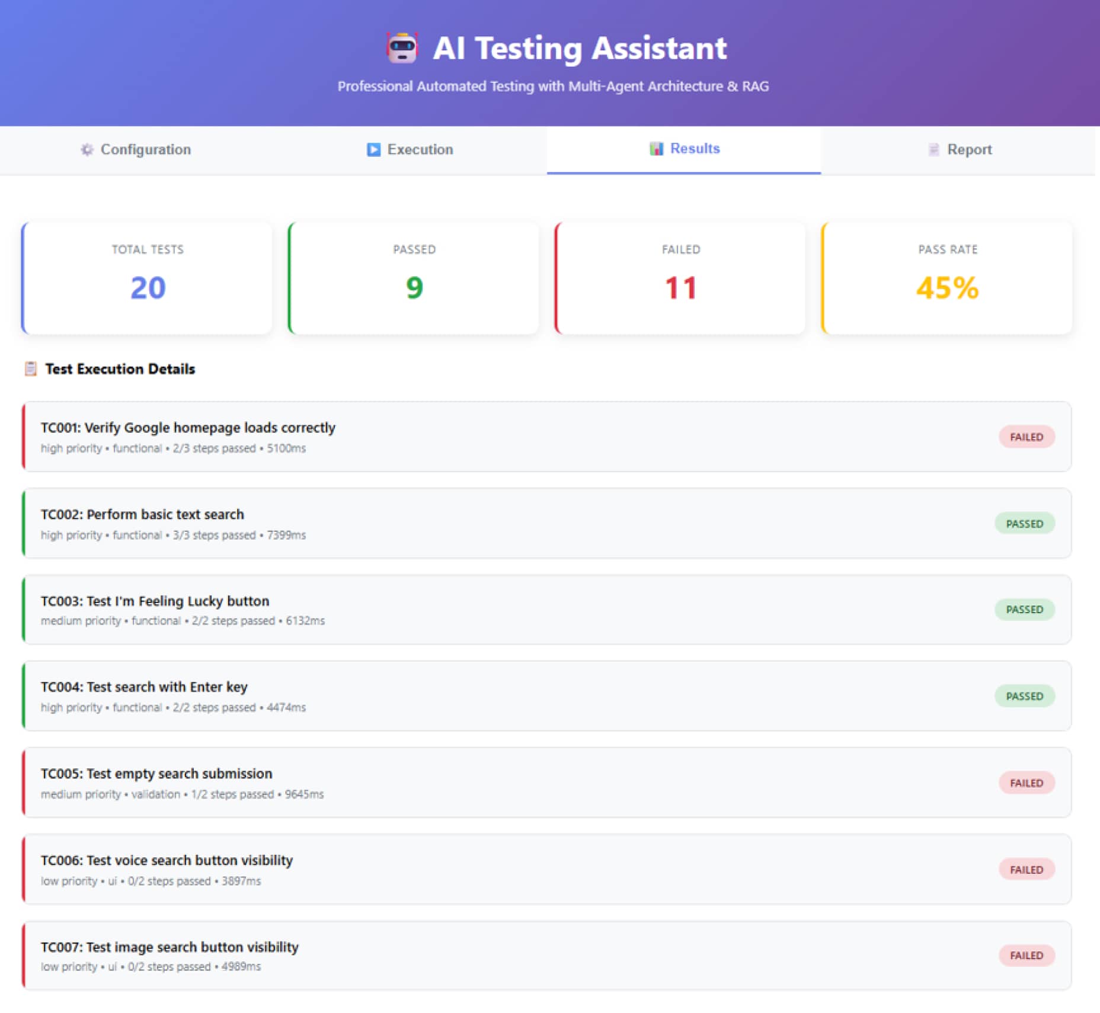Viewport: 1100px width, 1013px height.
Task: Click the robot logo icon in header
Action: click(402, 48)
